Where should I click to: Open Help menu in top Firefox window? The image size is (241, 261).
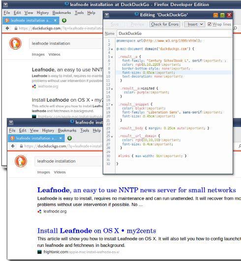(x=91, y=13)
